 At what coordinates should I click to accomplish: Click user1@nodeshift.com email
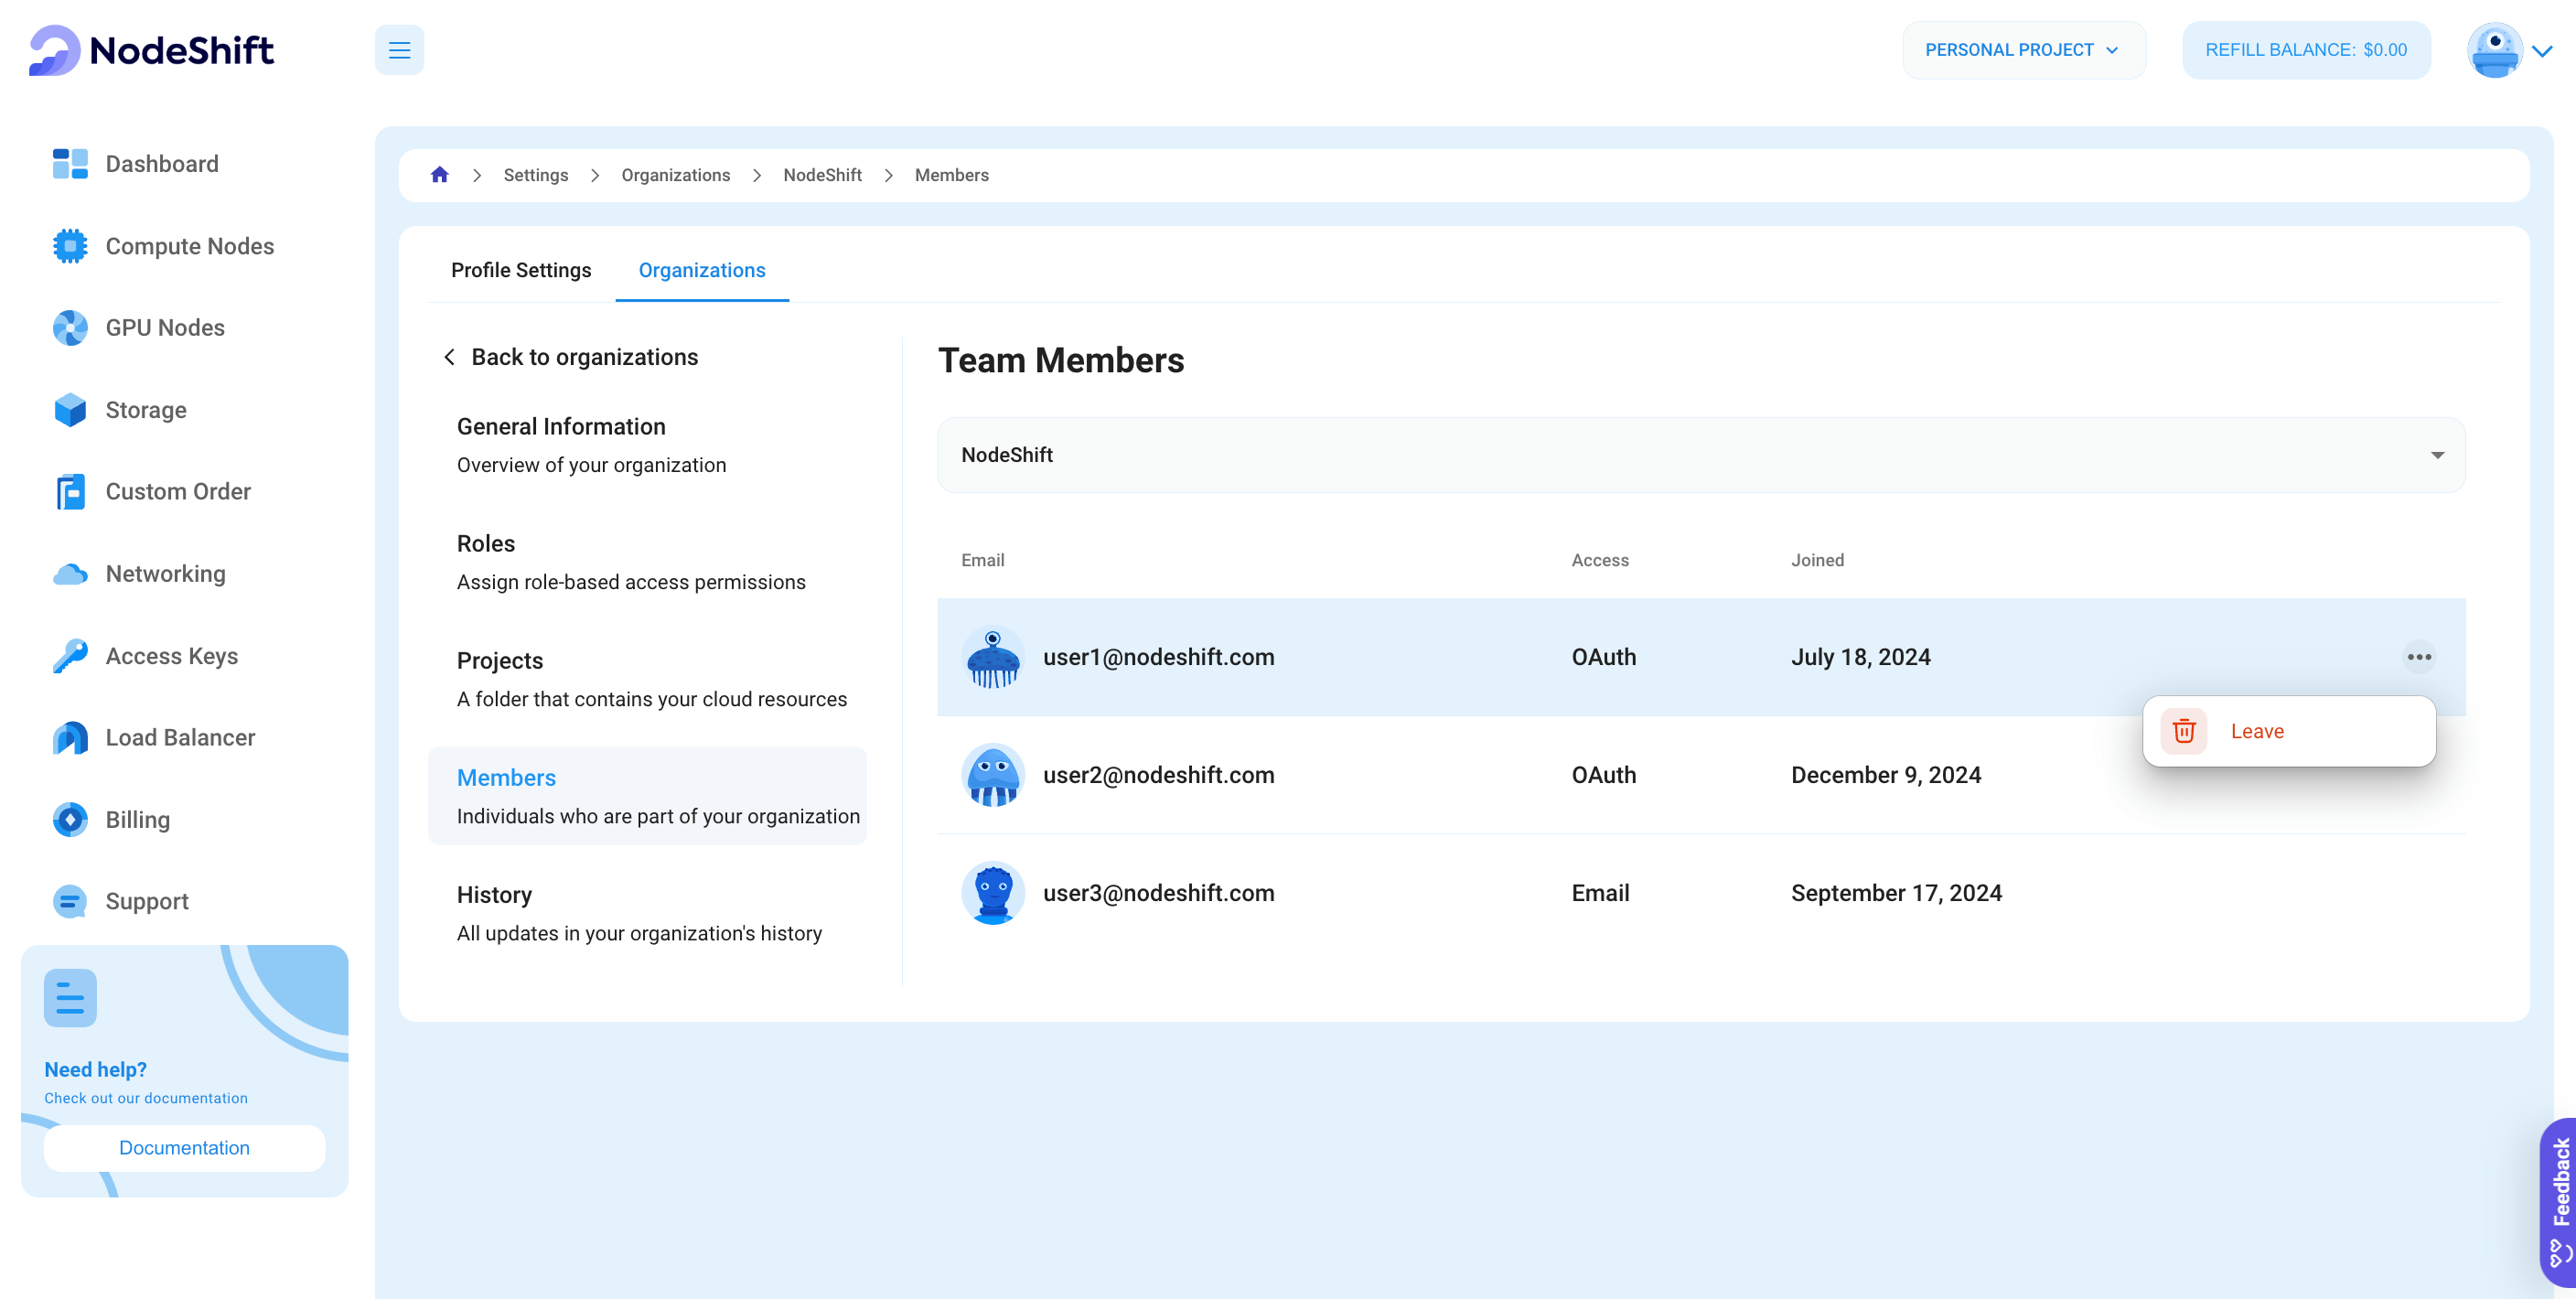pyautogui.click(x=1158, y=657)
